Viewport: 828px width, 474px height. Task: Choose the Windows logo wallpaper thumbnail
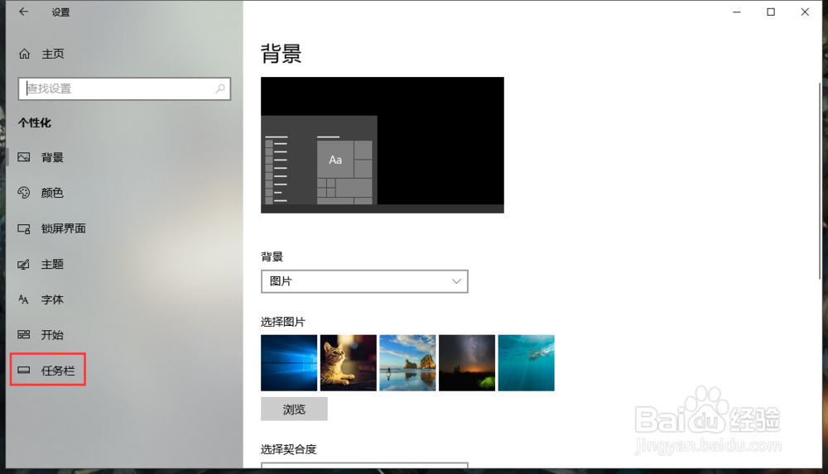coord(289,362)
